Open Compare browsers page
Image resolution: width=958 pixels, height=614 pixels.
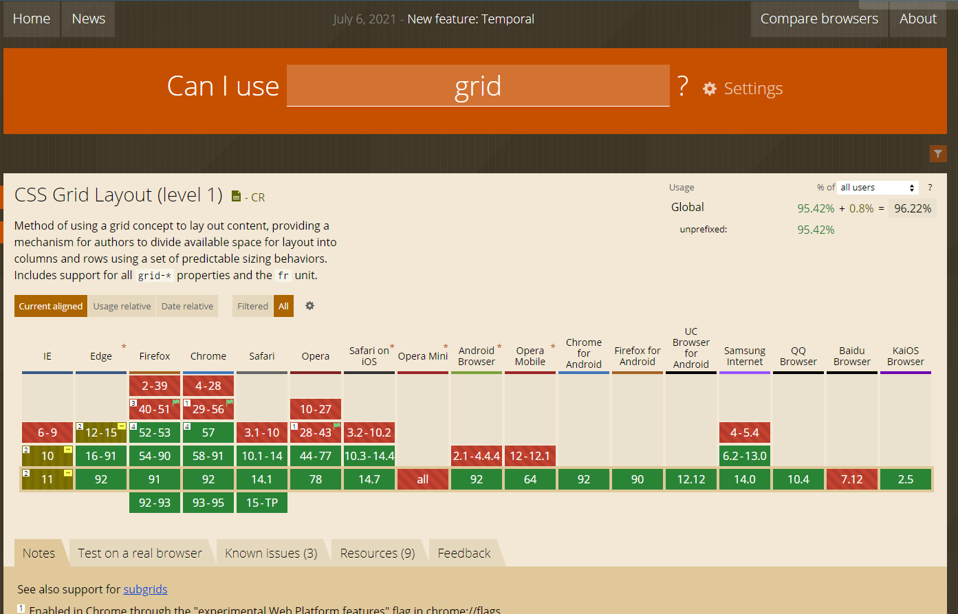[x=819, y=19]
